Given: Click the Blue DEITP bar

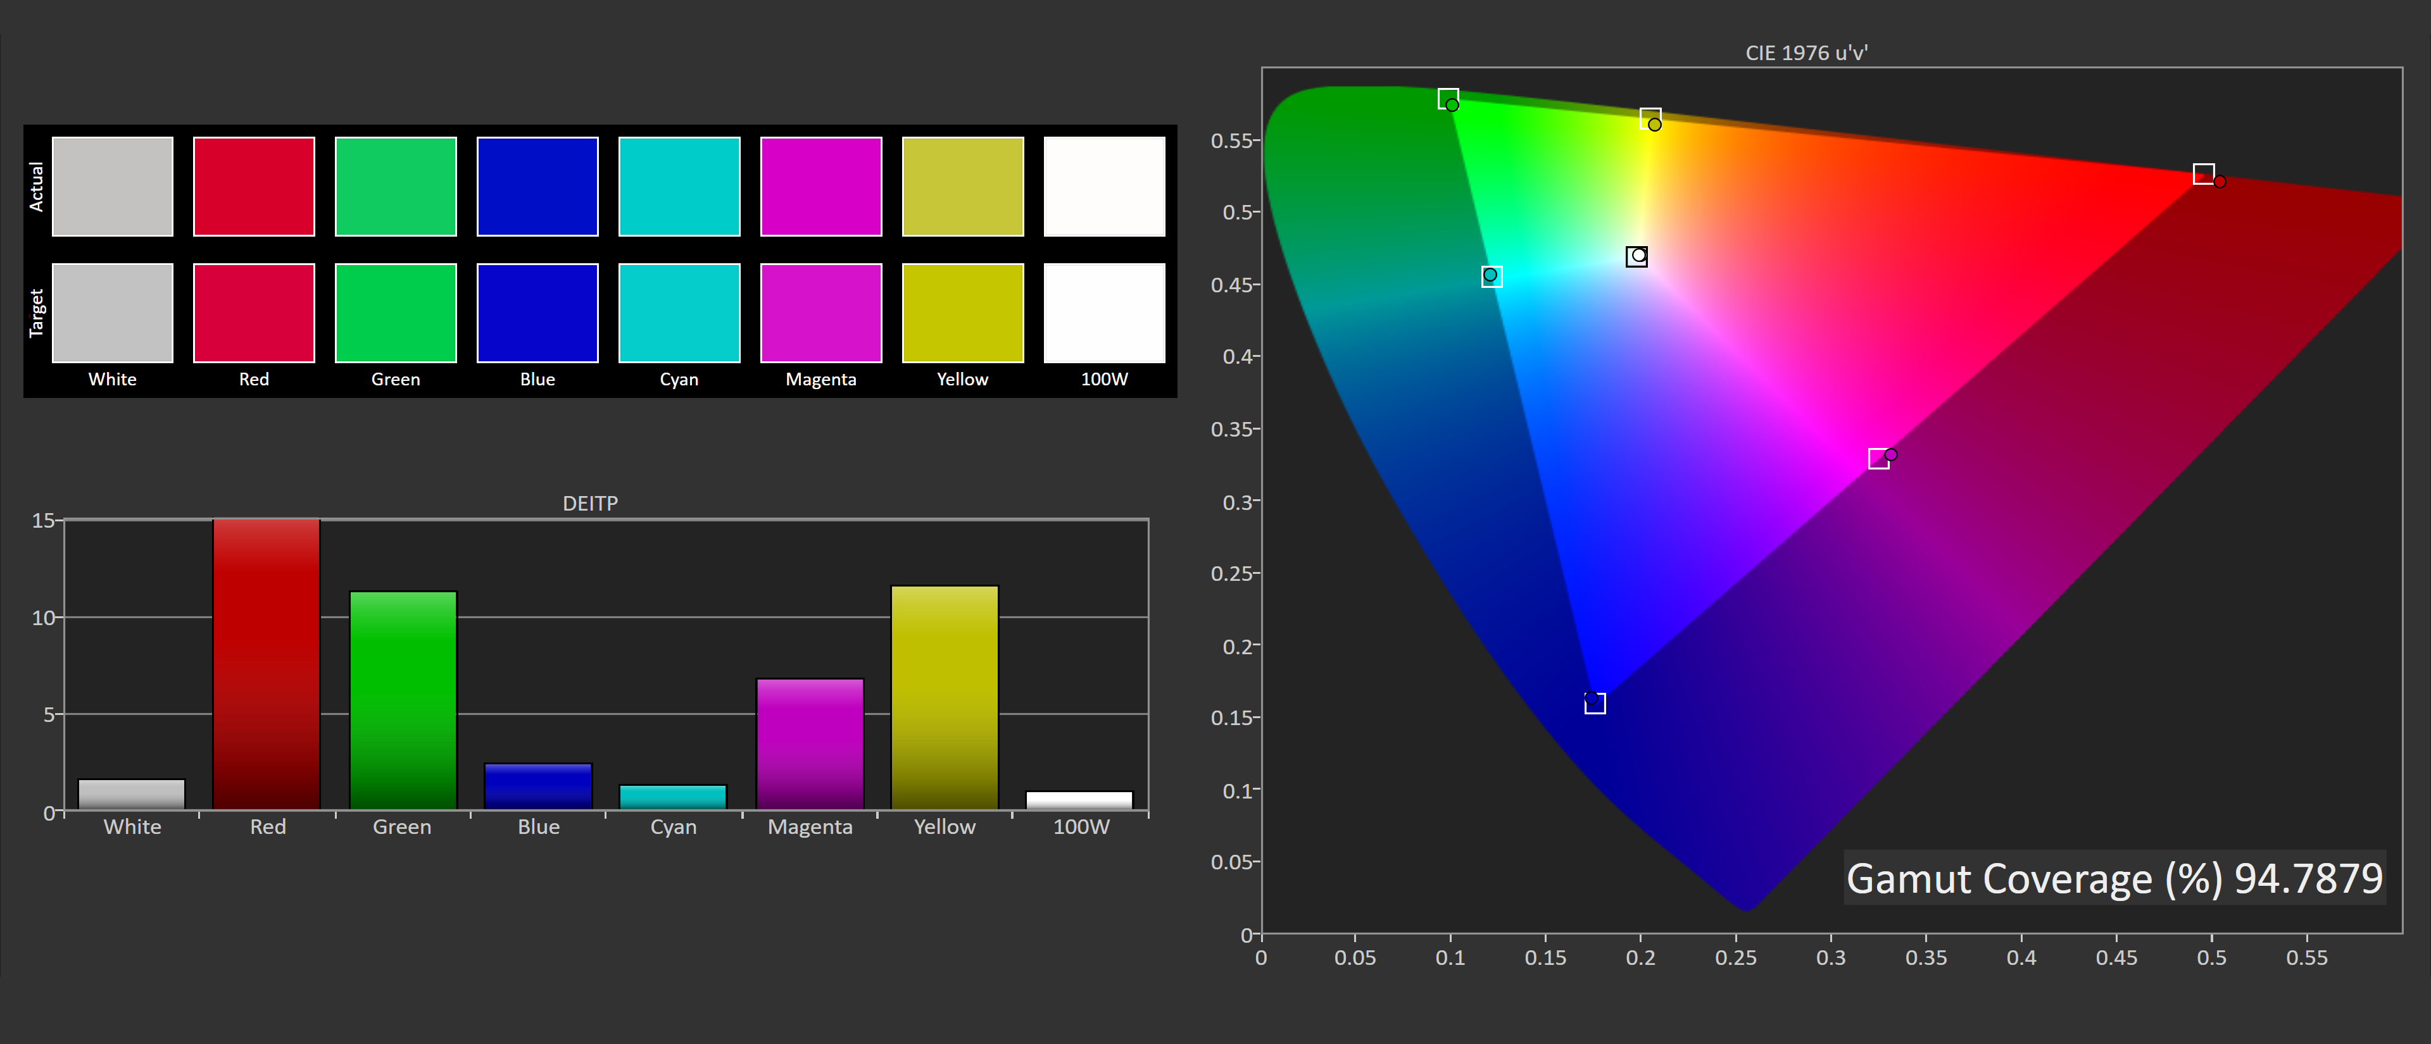Looking at the screenshot, I should [538, 786].
